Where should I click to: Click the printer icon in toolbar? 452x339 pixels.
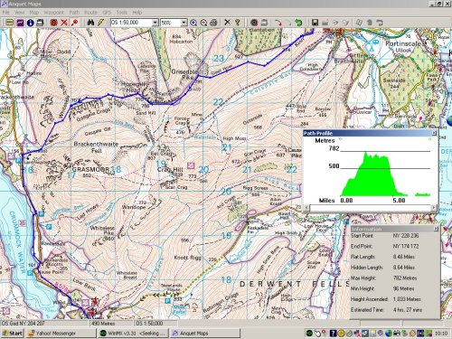[213, 23]
